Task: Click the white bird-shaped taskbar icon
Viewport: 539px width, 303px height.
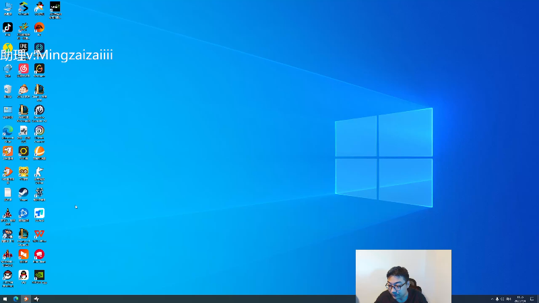Action: pyautogui.click(x=36, y=299)
